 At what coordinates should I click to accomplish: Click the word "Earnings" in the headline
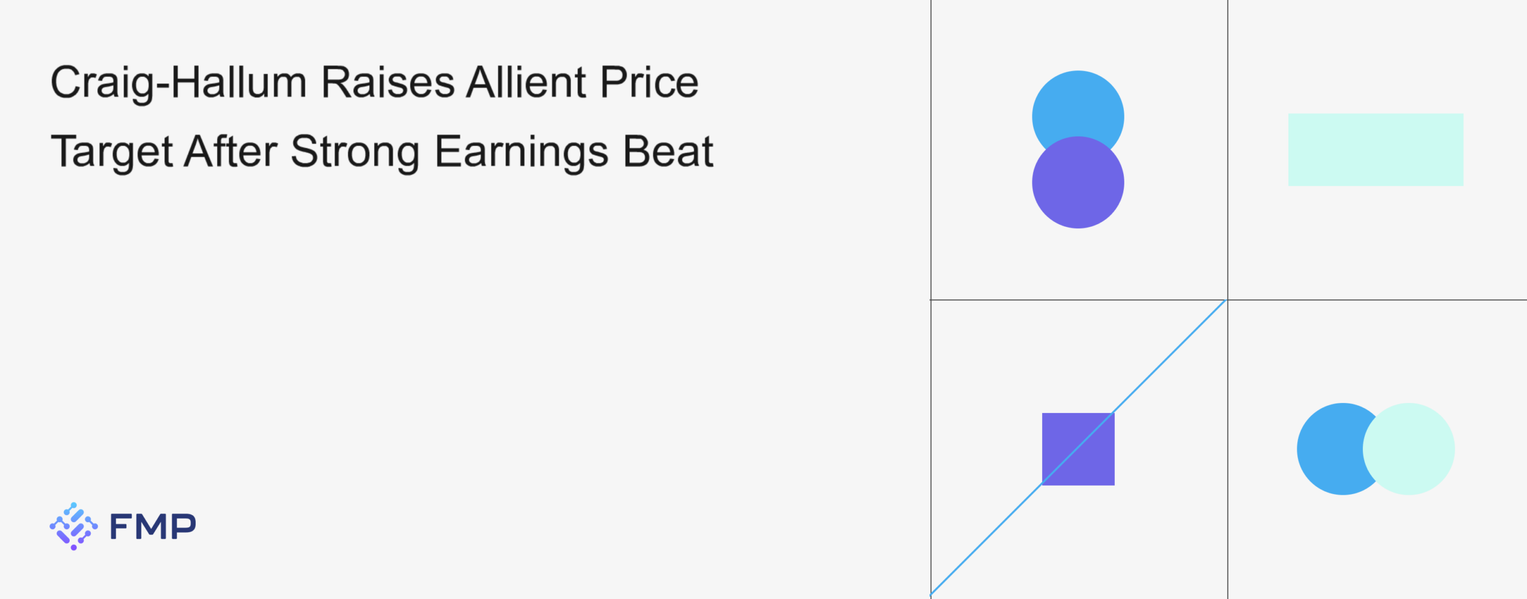tap(522, 152)
